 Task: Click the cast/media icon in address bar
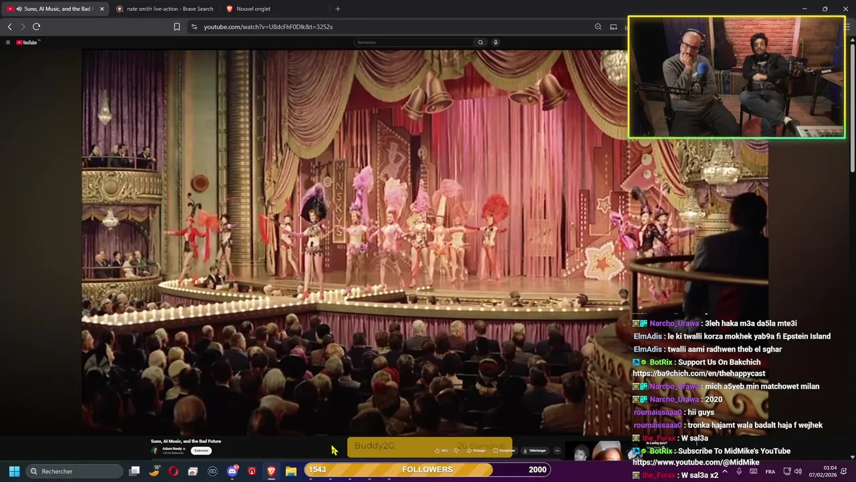pyautogui.click(x=613, y=27)
